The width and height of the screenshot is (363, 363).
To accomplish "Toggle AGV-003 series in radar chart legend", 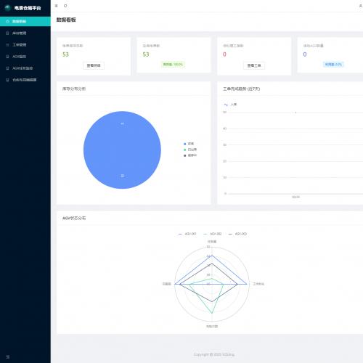I will coord(237,234).
